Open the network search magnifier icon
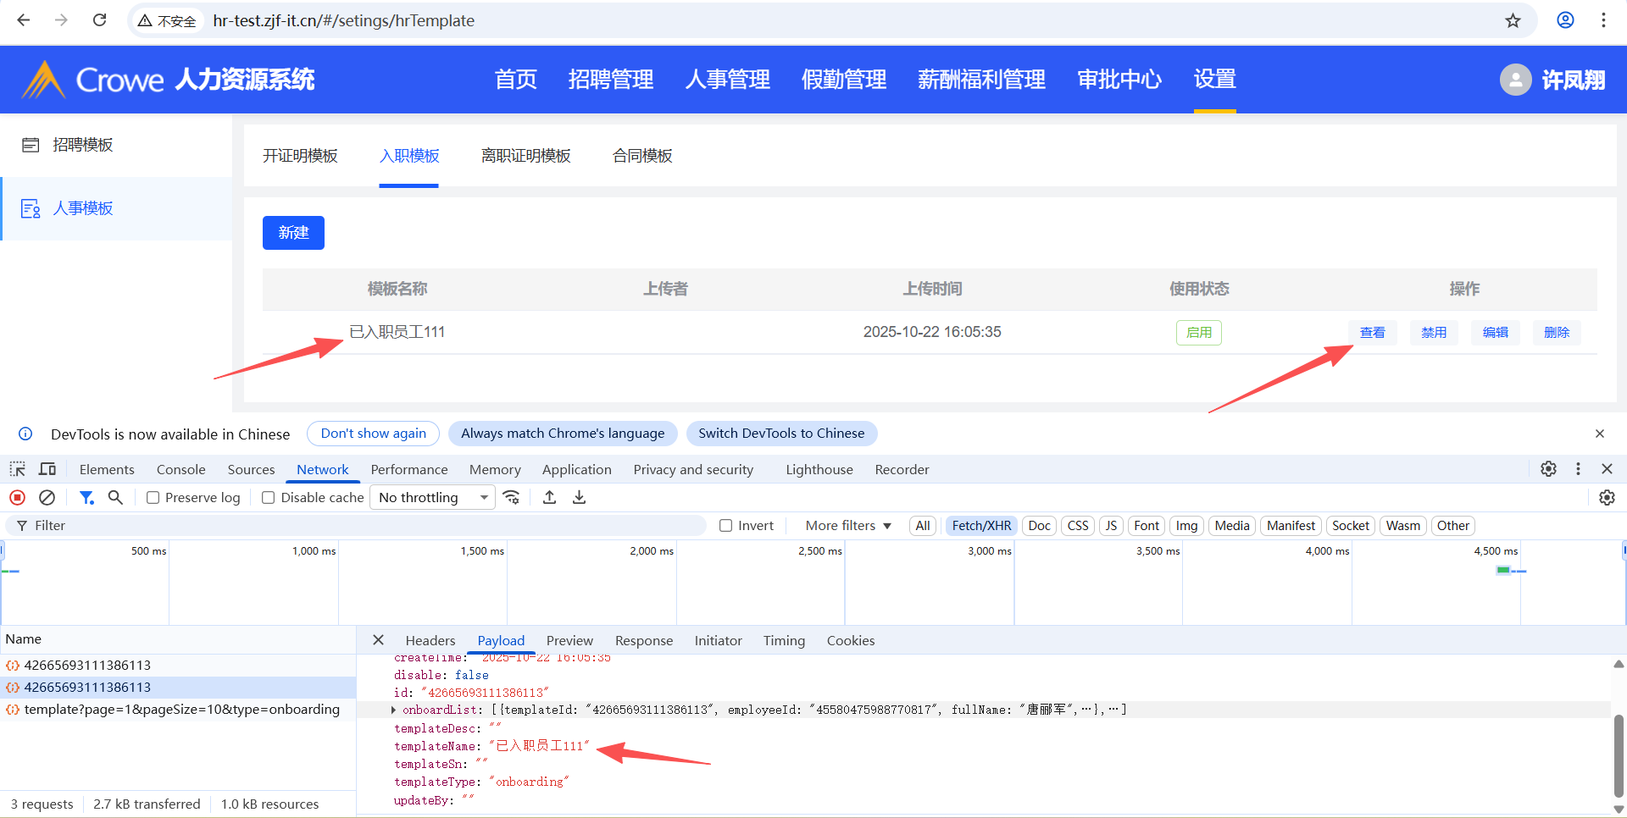The width and height of the screenshot is (1627, 818). coord(116,498)
